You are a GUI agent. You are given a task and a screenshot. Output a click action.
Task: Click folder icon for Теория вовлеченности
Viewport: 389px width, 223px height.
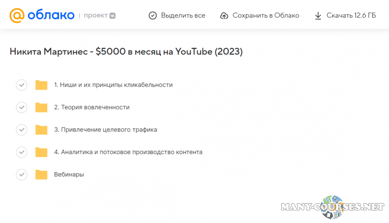41,108
